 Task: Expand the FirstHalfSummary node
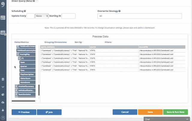pyautogui.click(x=16, y=86)
